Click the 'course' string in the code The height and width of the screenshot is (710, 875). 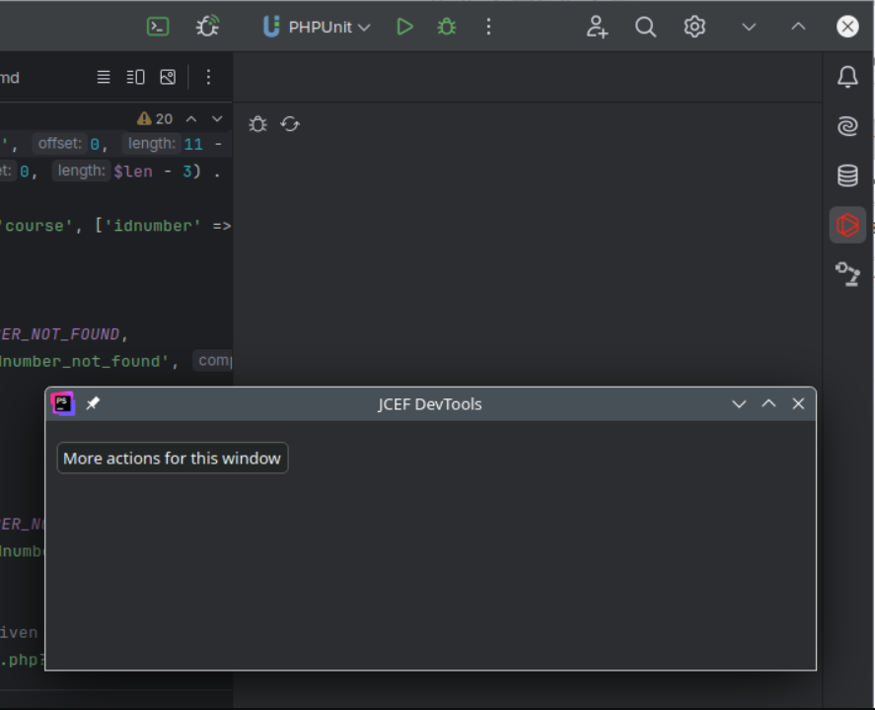(36, 226)
